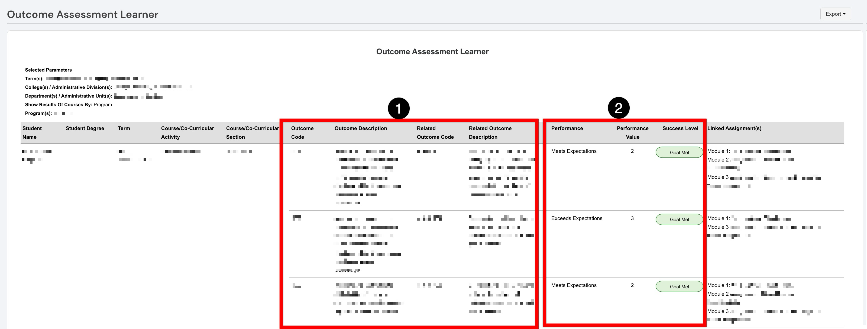Click the performance value 3 cell

tap(632, 218)
